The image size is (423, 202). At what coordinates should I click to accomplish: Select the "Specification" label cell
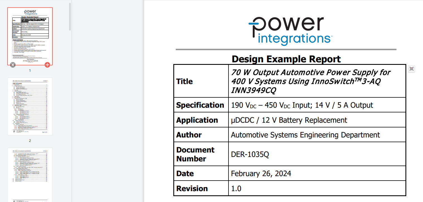point(201,105)
